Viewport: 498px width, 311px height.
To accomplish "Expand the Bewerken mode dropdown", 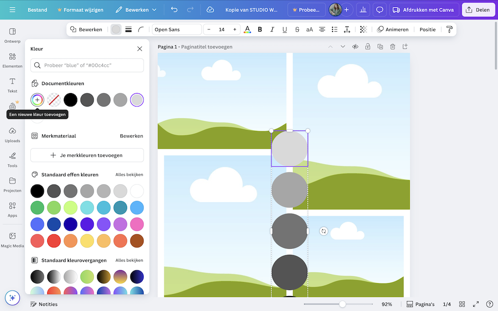I will [x=135, y=9].
